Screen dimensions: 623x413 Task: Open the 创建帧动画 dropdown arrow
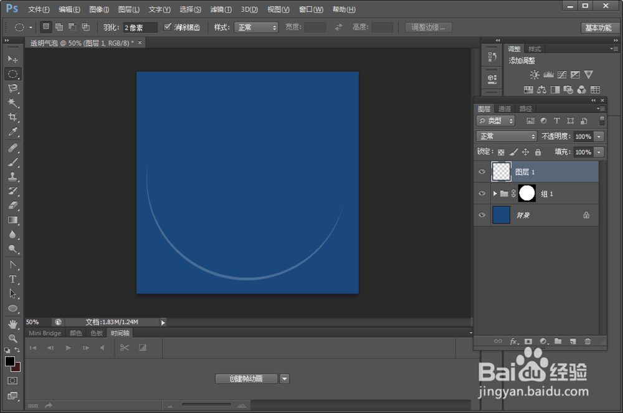[285, 379]
